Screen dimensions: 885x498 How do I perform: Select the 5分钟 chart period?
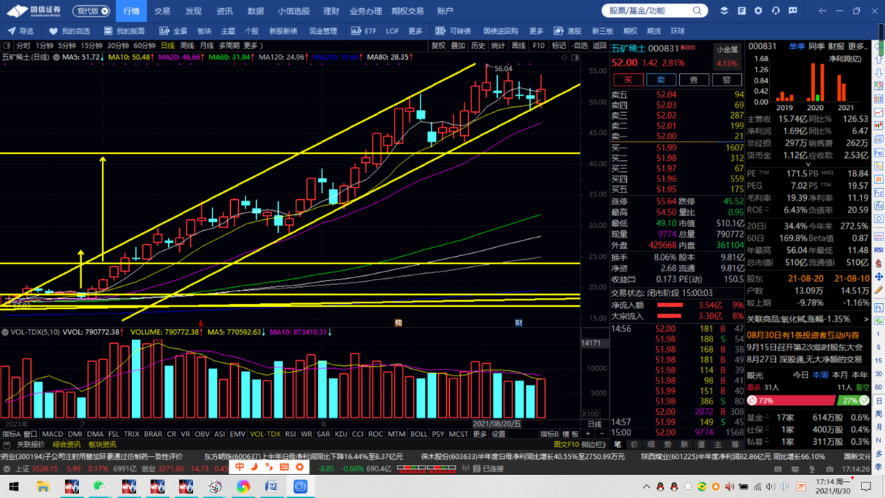coord(67,46)
